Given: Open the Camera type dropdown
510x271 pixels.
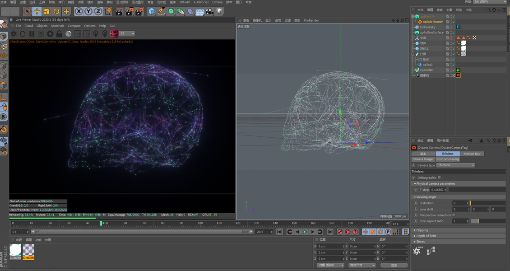Looking at the screenshot, I should tap(455, 165).
